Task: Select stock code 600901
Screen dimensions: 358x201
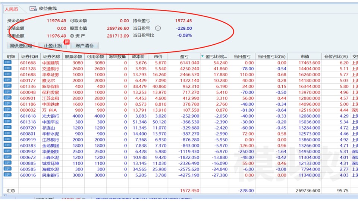Action: 28,98
